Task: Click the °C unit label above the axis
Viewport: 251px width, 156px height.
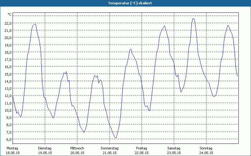Action: (x=10, y=14)
